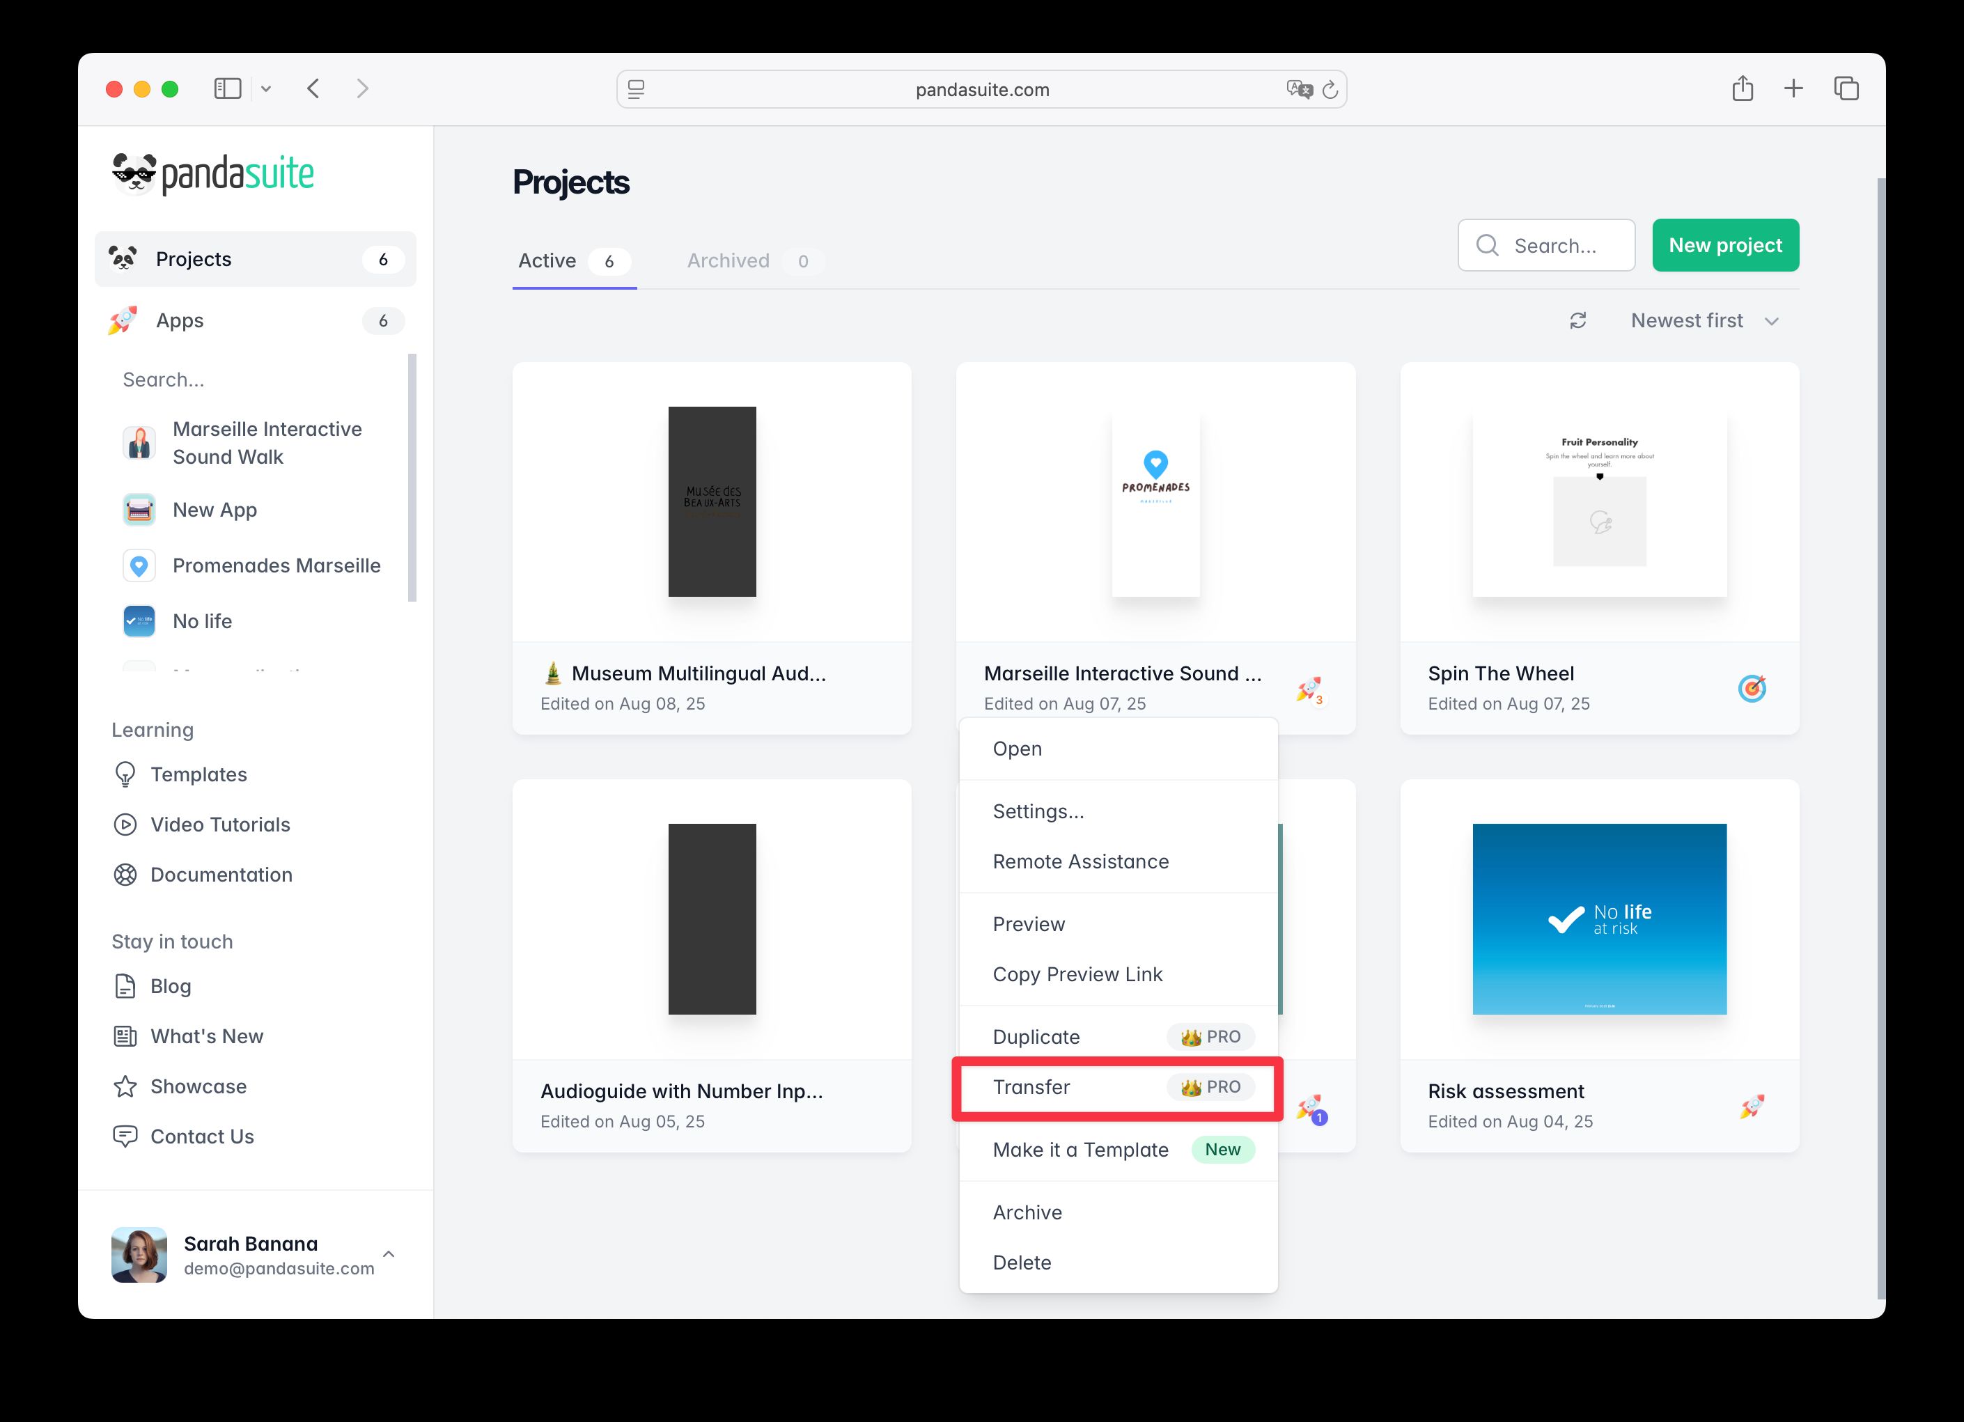This screenshot has height=1422, width=1964.
Task: Click the projects search field
Action: 1545,245
